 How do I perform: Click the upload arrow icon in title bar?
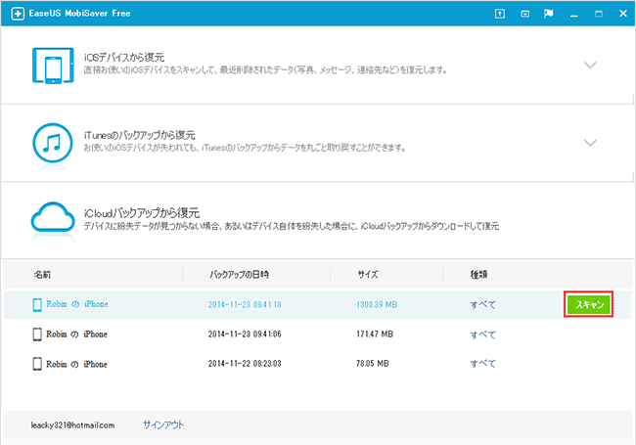coord(500,14)
